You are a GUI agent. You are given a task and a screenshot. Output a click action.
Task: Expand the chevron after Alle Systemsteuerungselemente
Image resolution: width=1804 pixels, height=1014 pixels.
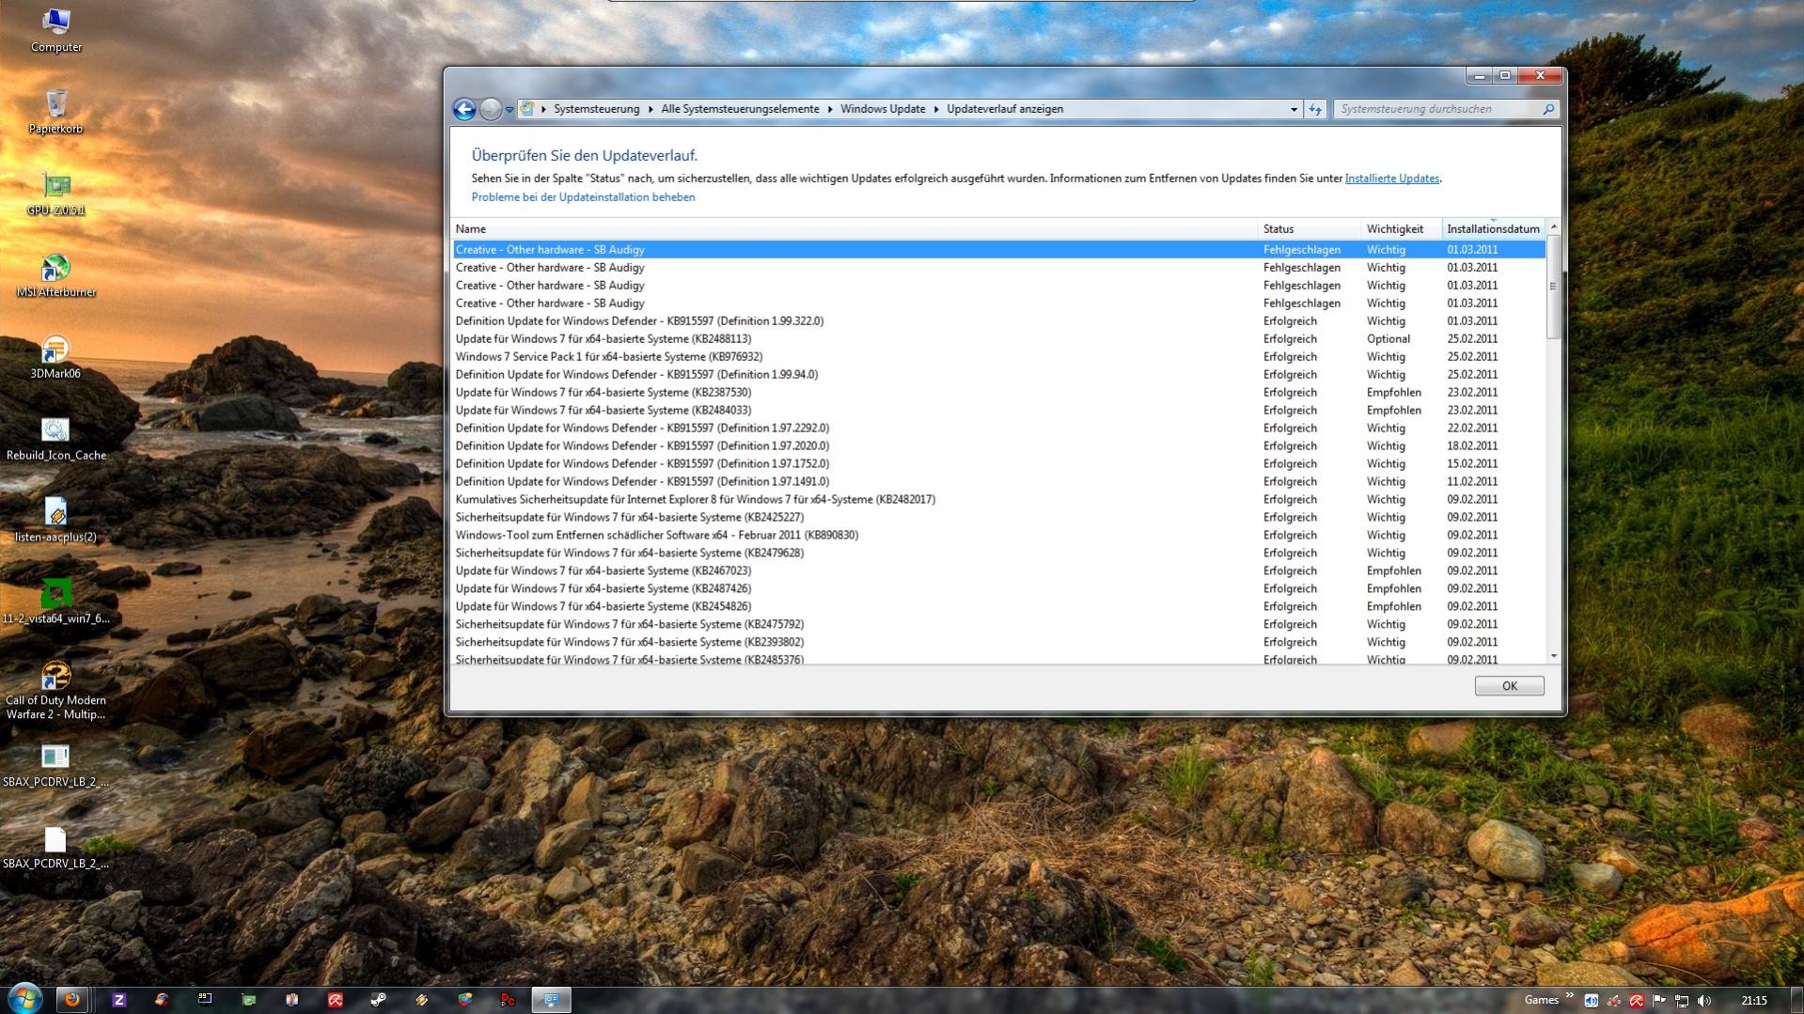(830, 109)
